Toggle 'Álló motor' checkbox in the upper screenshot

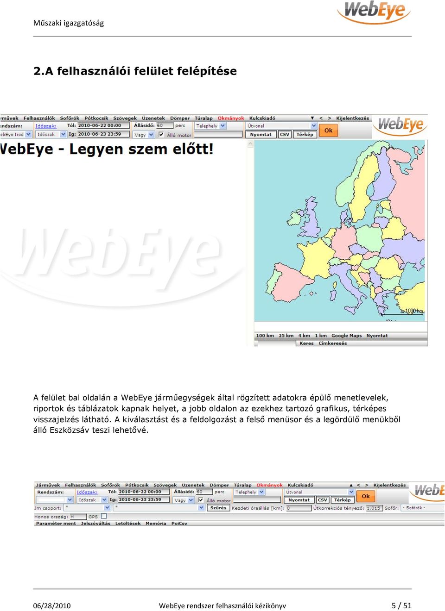tap(161, 135)
